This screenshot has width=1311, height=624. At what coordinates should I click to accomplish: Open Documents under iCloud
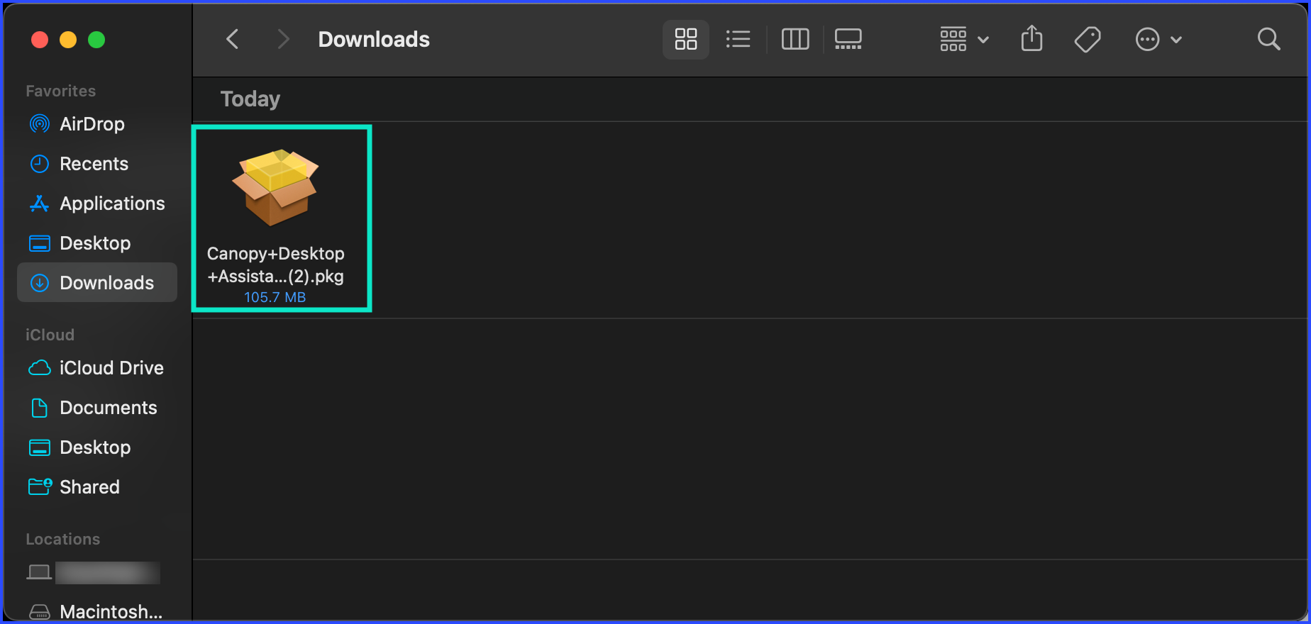[97, 408]
